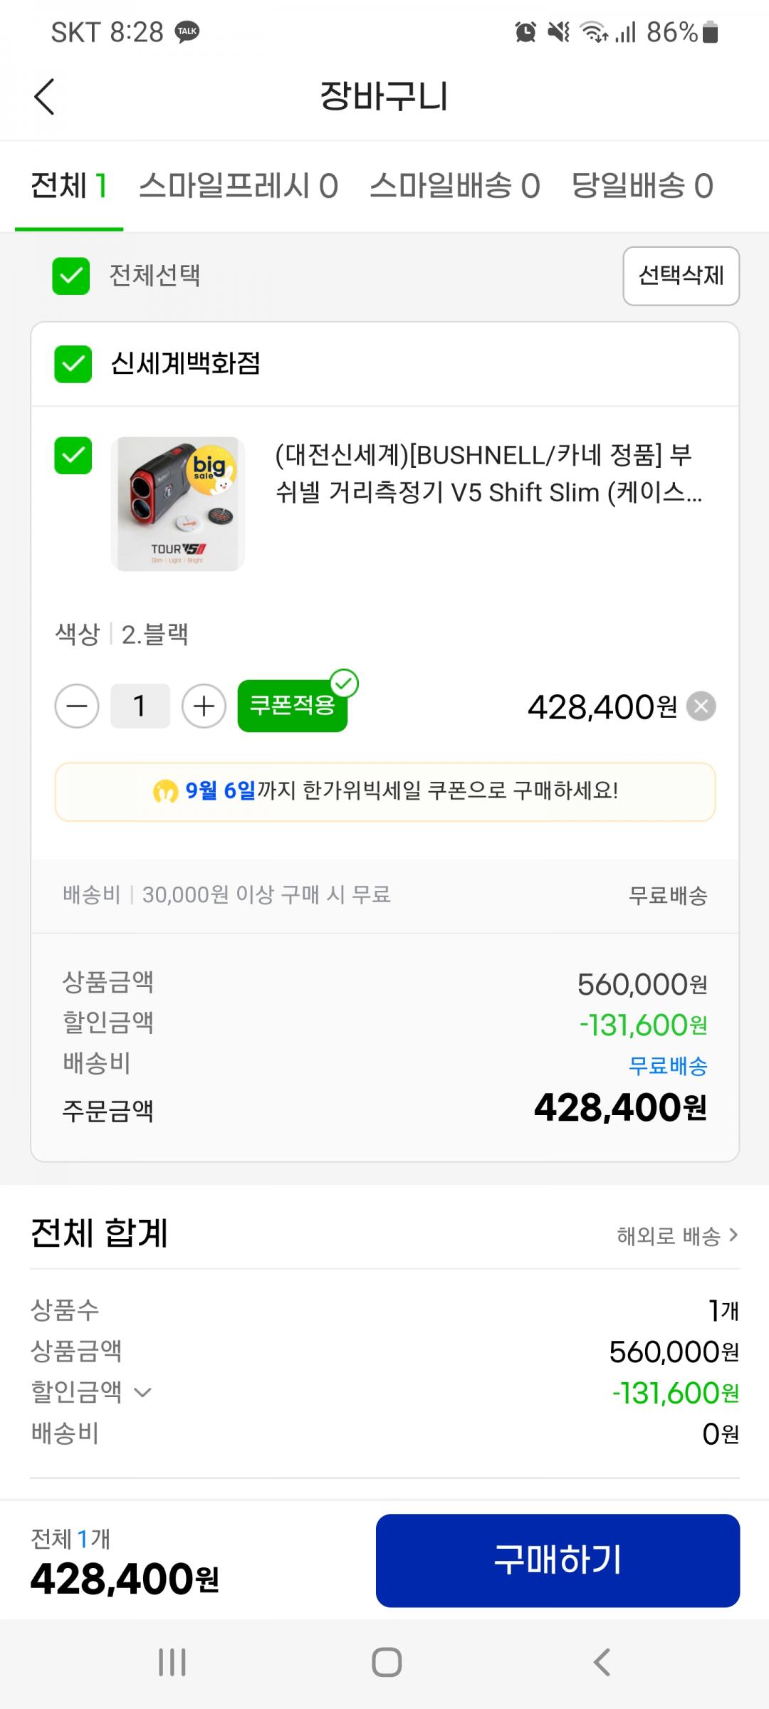Open 해외로 배송 overseas shipping option
Image resolution: width=769 pixels, height=1709 pixels.
[x=676, y=1235]
